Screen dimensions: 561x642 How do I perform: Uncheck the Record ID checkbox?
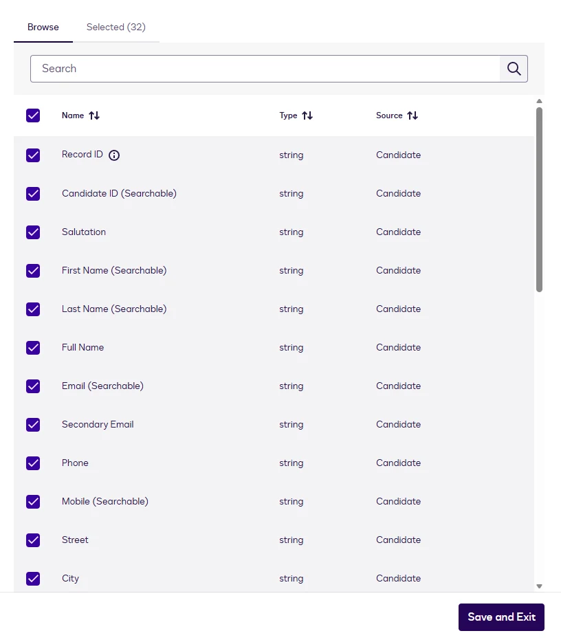coord(33,155)
